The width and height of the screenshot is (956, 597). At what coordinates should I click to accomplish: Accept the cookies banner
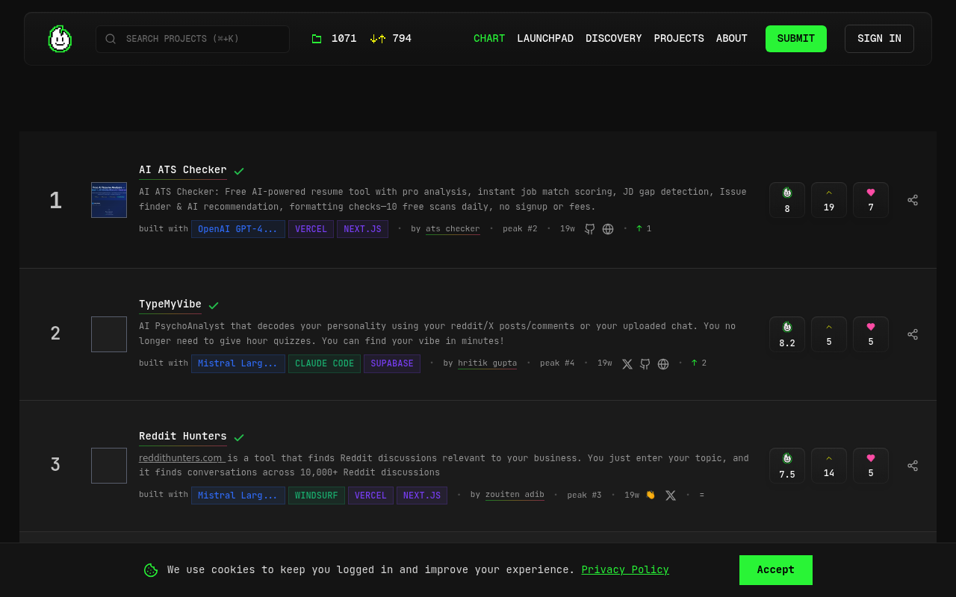(x=776, y=570)
